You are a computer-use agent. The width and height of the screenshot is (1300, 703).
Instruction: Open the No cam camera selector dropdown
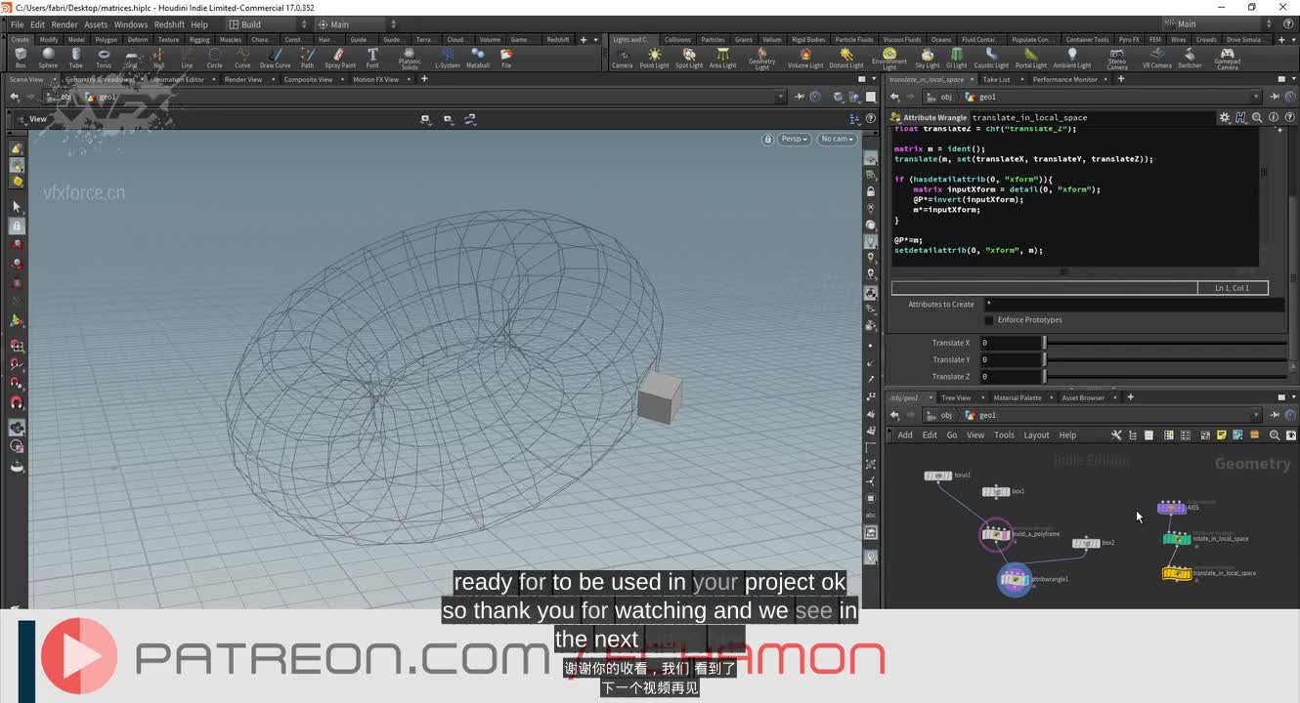[x=836, y=139]
